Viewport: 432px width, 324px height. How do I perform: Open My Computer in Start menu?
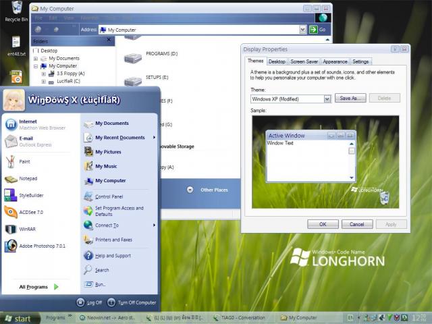click(x=105, y=180)
